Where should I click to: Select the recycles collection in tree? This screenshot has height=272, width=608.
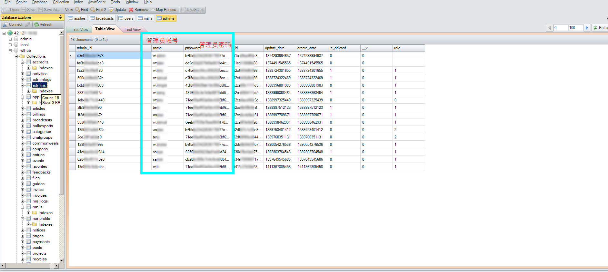[x=40, y=259]
